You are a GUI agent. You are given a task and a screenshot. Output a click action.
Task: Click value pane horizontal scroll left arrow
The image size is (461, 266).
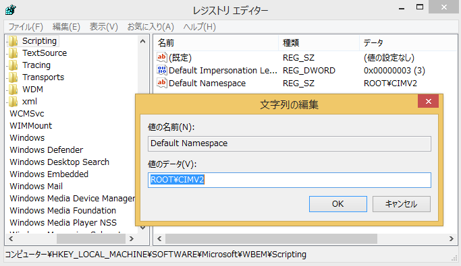(x=159, y=238)
